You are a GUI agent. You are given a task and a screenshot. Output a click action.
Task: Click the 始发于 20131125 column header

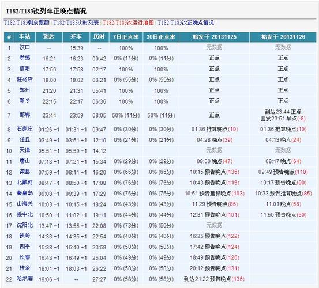(x=214, y=37)
